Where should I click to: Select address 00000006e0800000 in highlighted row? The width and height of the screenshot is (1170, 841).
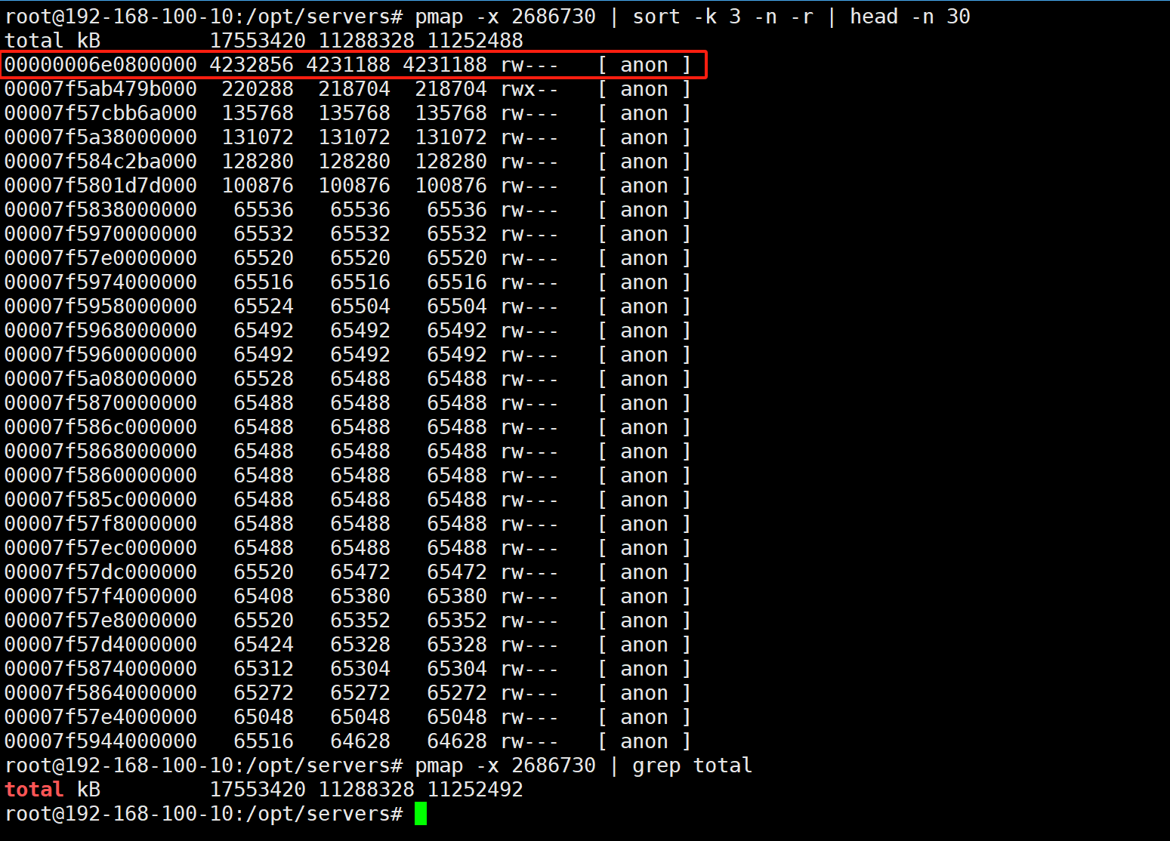click(x=100, y=65)
